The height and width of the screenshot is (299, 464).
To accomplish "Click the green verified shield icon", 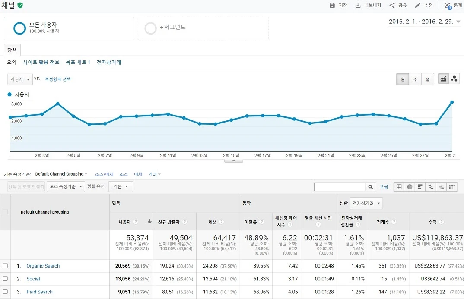I will coord(20,5).
